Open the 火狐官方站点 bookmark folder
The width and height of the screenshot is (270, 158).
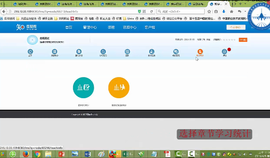pos(27,19)
